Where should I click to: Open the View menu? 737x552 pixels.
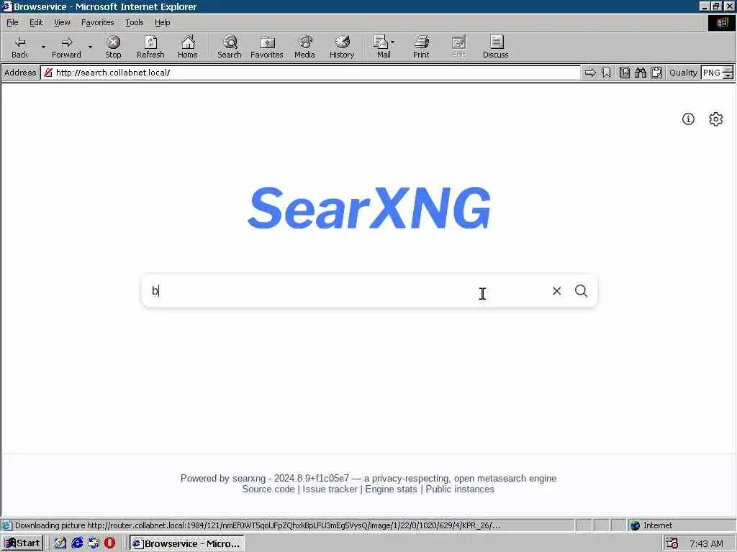[x=62, y=22]
